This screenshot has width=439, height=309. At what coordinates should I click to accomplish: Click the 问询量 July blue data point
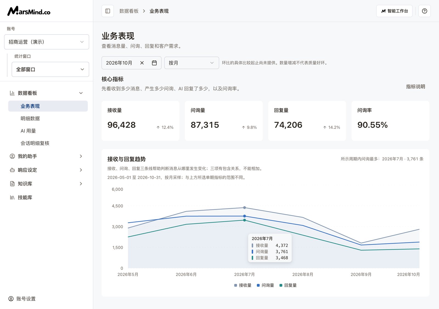244,216
